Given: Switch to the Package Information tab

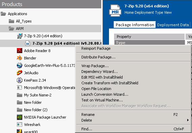Looking at the screenshot, I should coord(135,25).
